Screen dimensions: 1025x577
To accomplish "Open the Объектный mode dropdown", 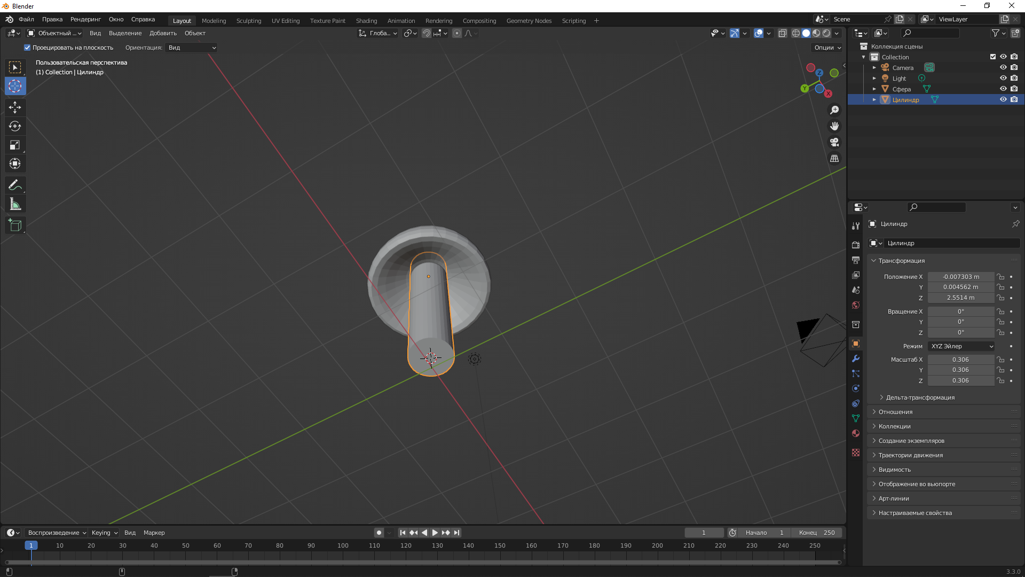I will 54,33.
